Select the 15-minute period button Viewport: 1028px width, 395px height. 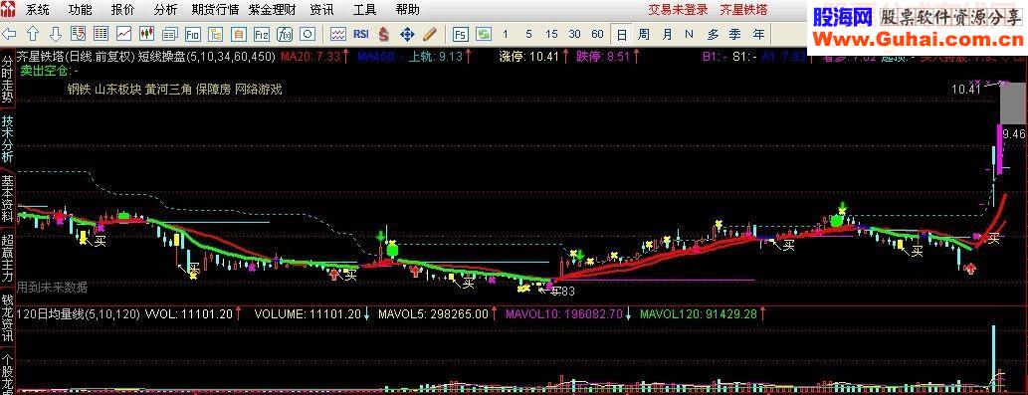coord(551,34)
